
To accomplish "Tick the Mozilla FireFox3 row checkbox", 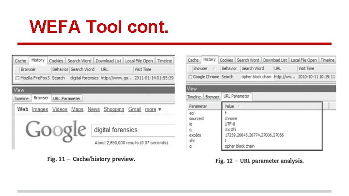I will [17, 78].
